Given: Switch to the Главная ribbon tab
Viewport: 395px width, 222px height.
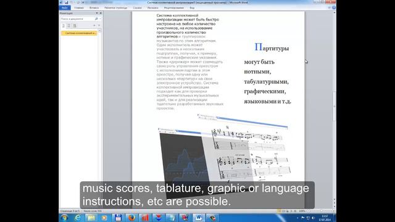Looking at the screenshot, I should click(x=79, y=8).
